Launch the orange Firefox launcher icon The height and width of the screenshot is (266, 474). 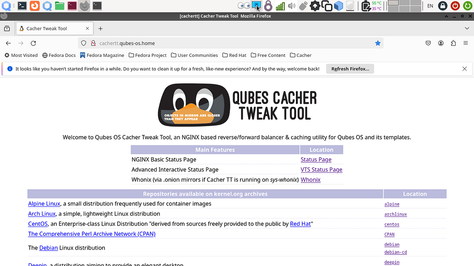click(35, 6)
